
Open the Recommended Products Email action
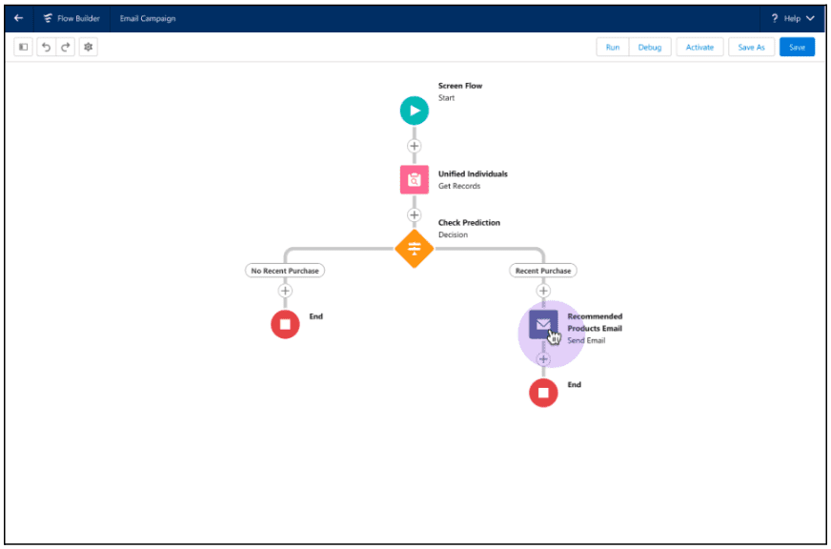(543, 325)
